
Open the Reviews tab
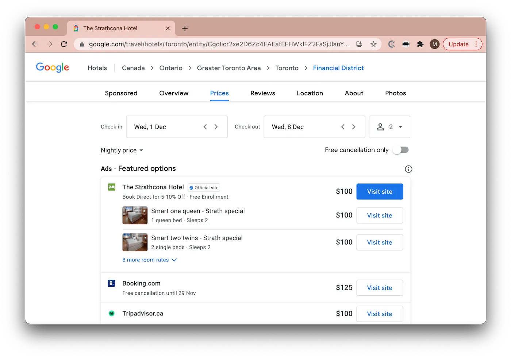click(x=263, y=93)
